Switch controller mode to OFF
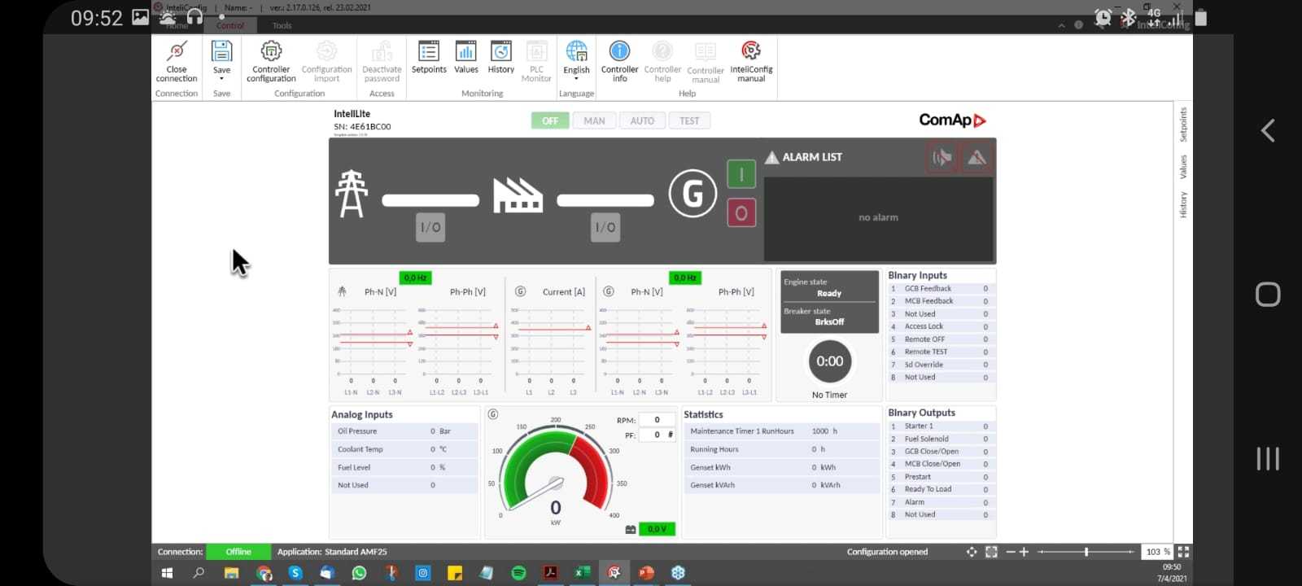Viewport: 1302px width, 586px height. 550,121
